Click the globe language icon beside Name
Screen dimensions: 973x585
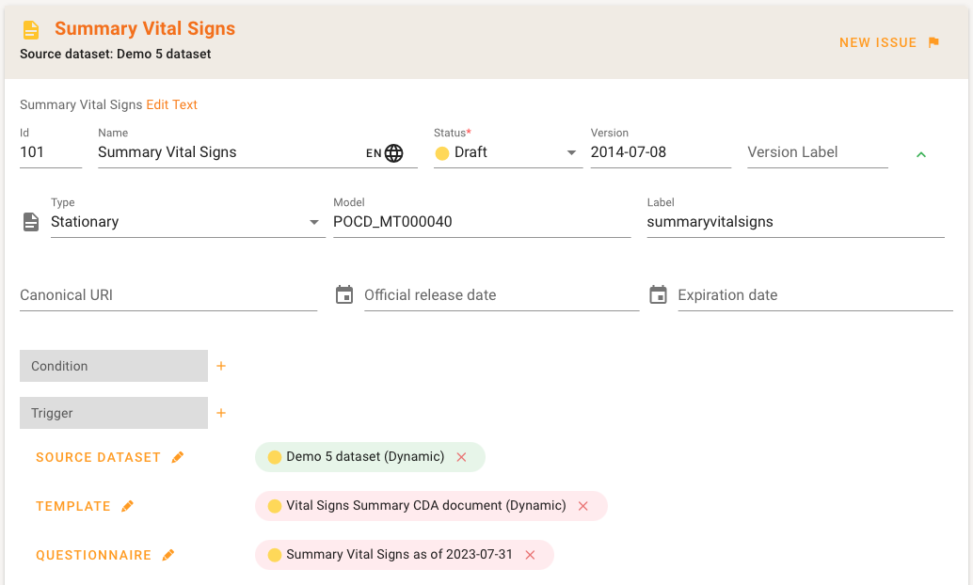(394, 153)
